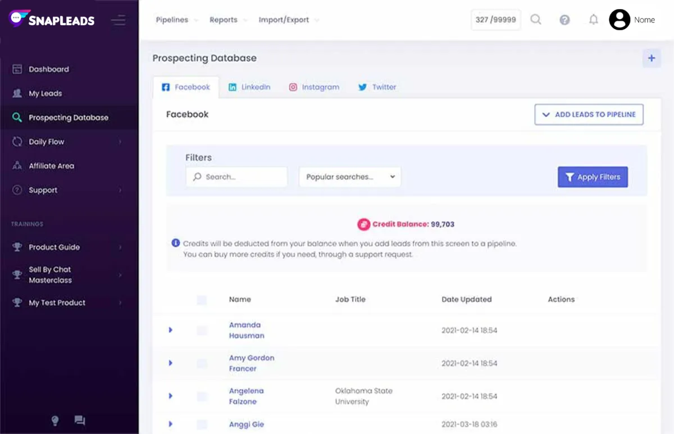Click the Credit Balance coin icon

[x=363, y=224]
